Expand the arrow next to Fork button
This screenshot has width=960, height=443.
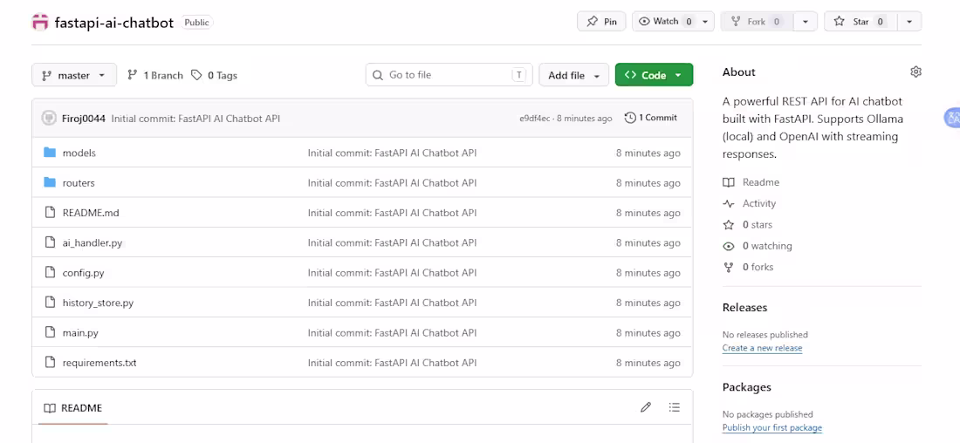pos(806,22)
